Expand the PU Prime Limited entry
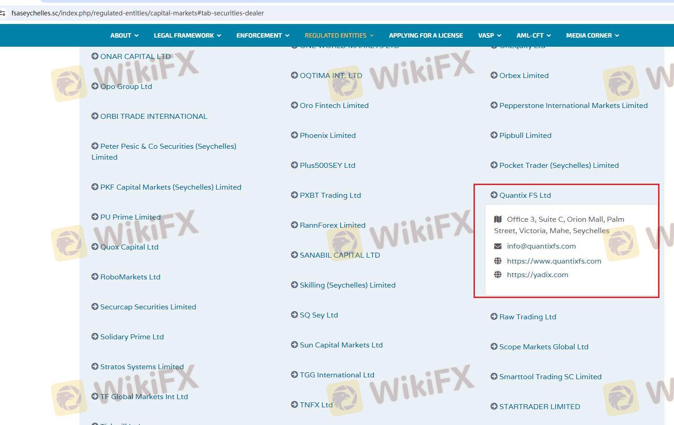Image resolution: width=674 pixels, height=425 pixels. [x=130, y=217]
